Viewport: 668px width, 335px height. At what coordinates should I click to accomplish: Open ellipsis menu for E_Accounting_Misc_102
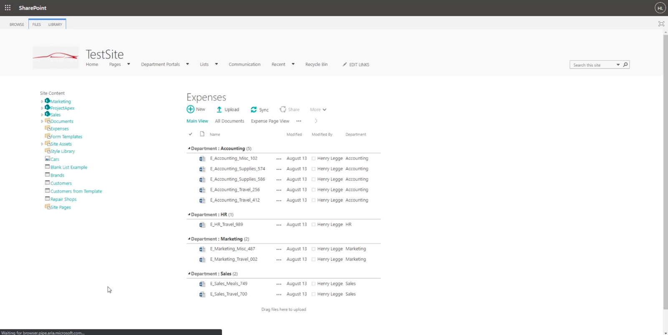pos(278,159)
